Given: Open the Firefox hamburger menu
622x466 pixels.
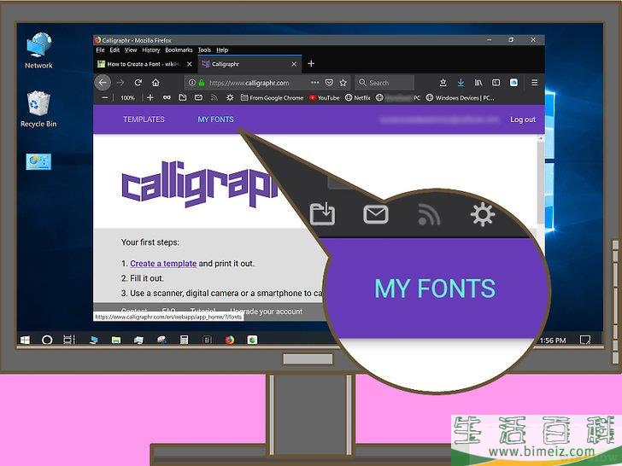Looking at the screenshot, I should pos(534,83).
